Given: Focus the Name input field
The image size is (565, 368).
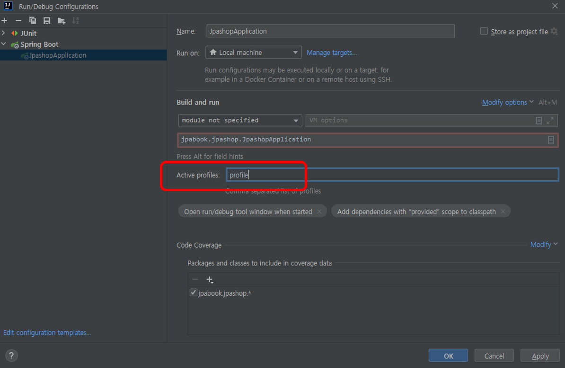Looking at the screenshot, I should tap(330, 31).
